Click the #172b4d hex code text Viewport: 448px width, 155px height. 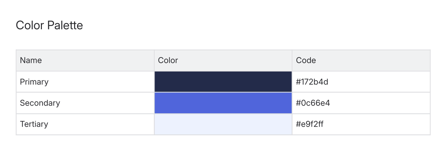312,82
